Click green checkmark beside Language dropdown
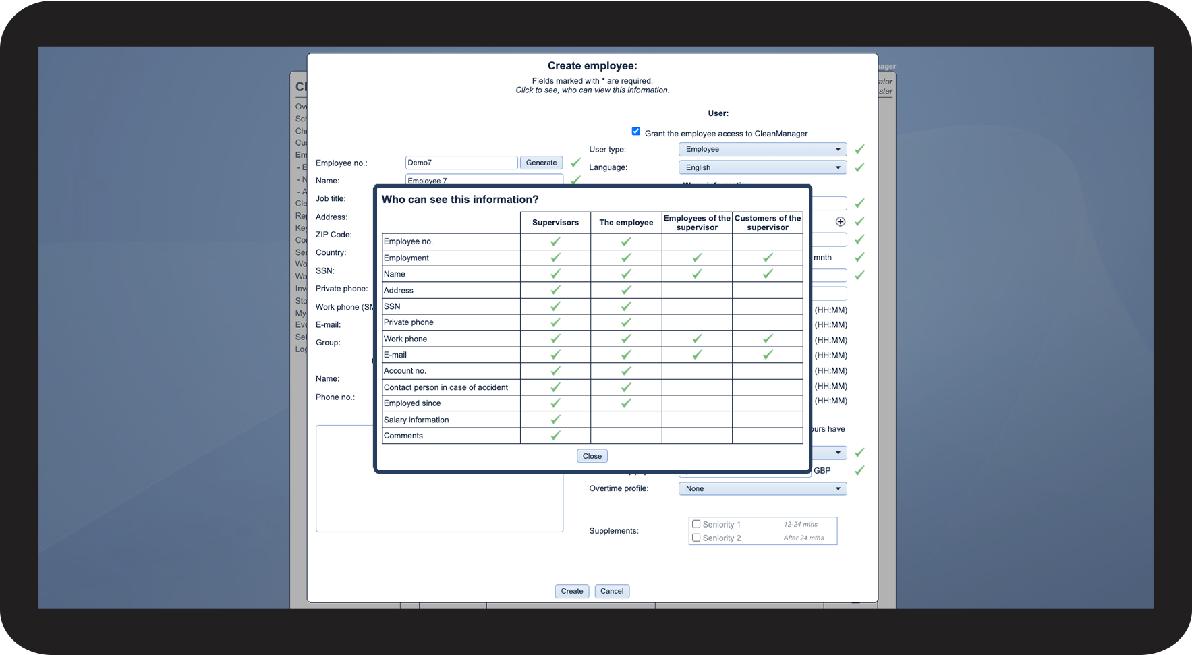The width and height of the screenshot is (1192, 655). (x=859, y=167)
